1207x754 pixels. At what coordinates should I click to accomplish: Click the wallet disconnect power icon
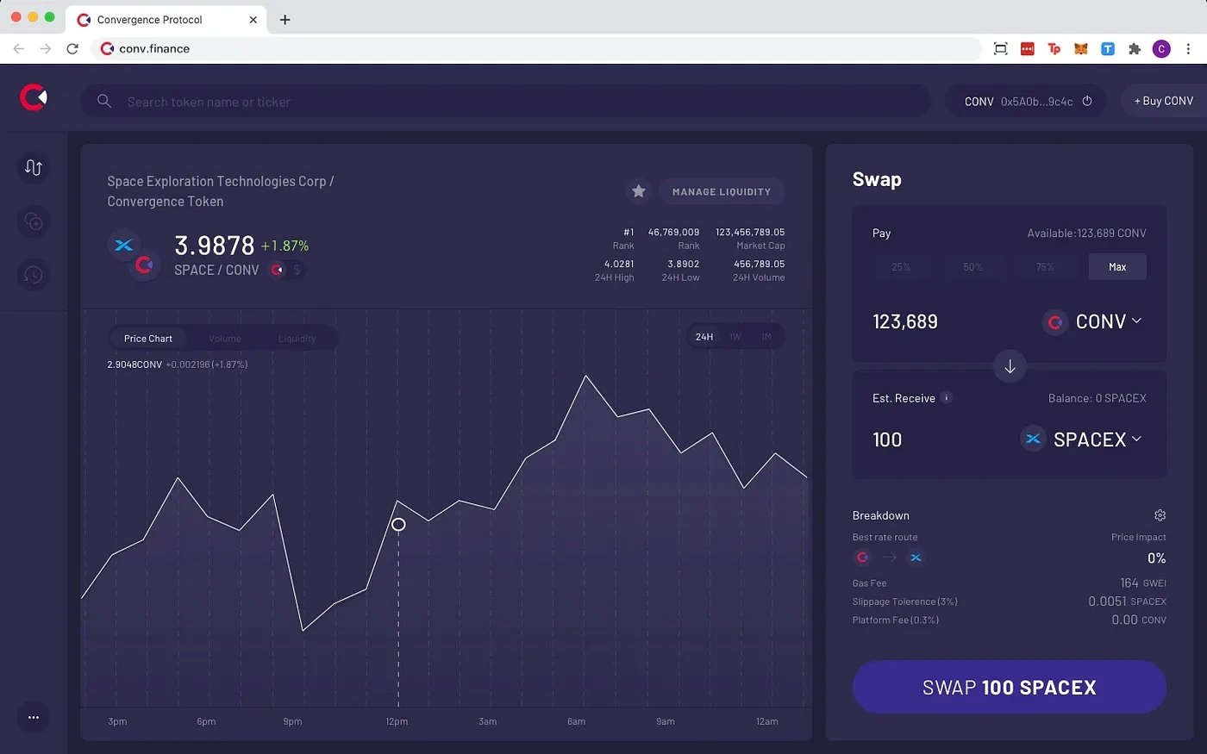[x=1087, y=101]
